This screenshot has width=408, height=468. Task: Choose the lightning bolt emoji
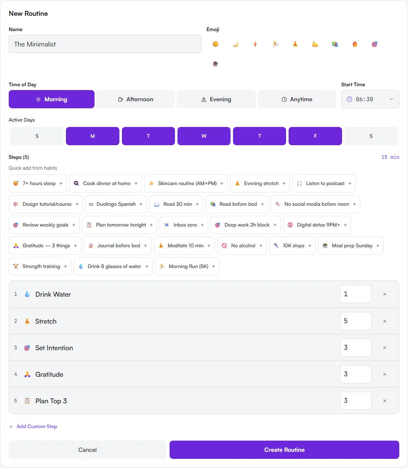tap(255, 44)
